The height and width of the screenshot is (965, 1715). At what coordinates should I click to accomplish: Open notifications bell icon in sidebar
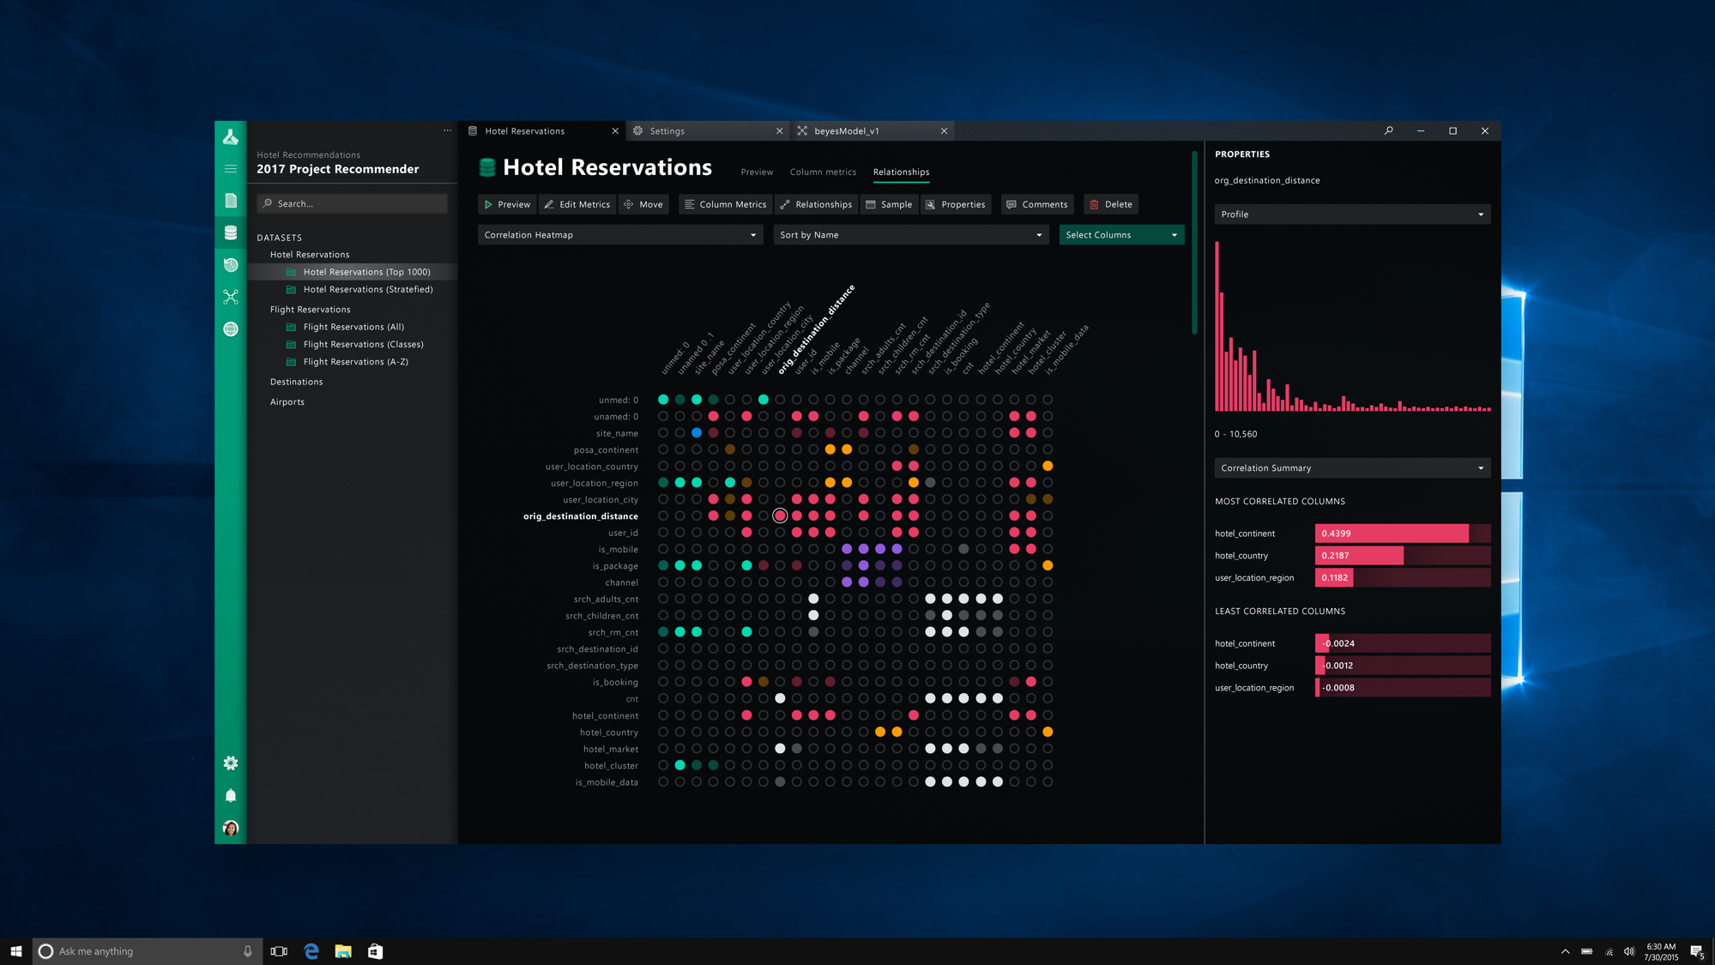pyautogui.click(x=231, y=795)
